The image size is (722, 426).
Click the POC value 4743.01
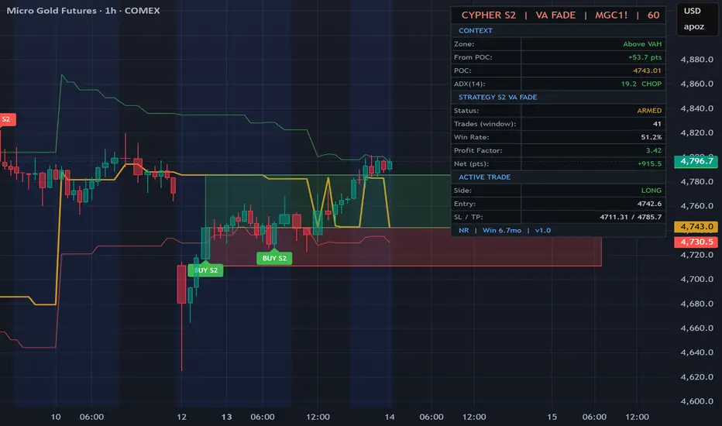[x=647, y=70]
